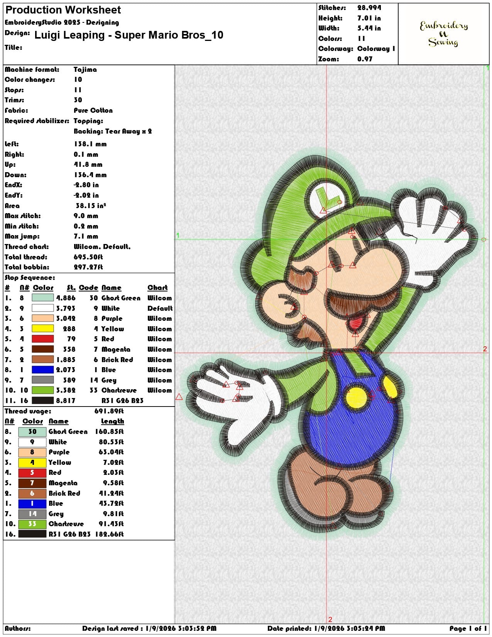This screenshot has width=492, height=637.
Task: Select the Blue swatch in Stop Sequence
Action: [x=42, y=370]
